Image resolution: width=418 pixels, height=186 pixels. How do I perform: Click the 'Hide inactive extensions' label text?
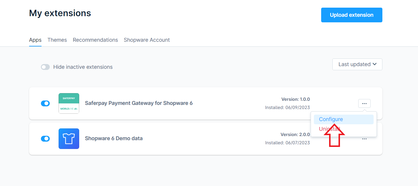[83, 67]
